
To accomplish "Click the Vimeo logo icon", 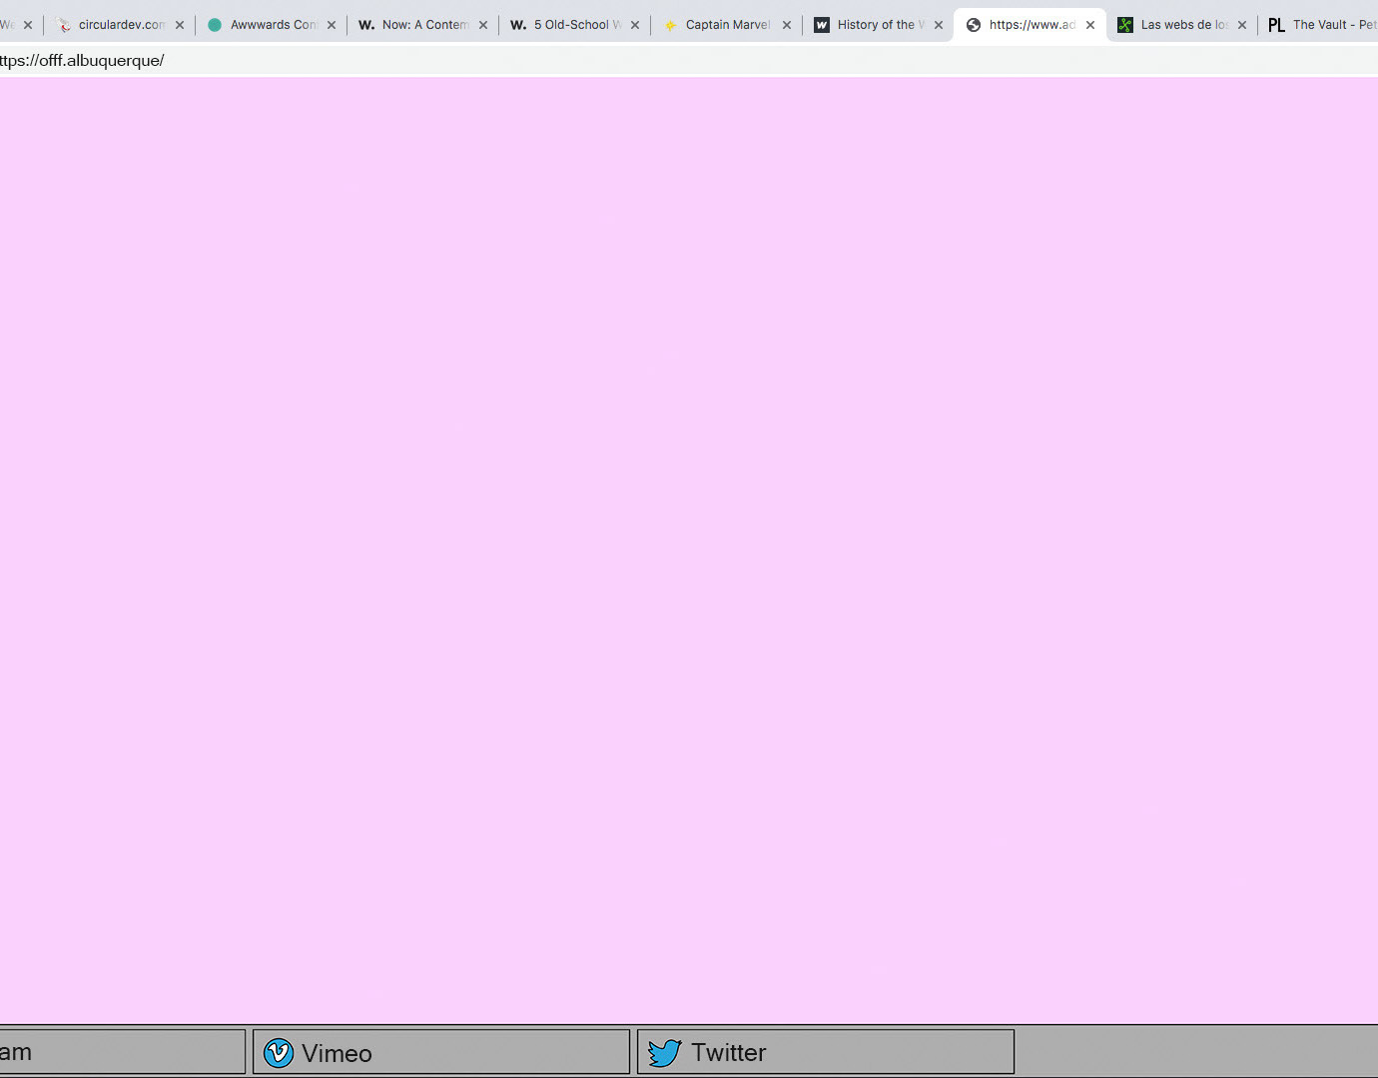I will [x=279, y=1053].
